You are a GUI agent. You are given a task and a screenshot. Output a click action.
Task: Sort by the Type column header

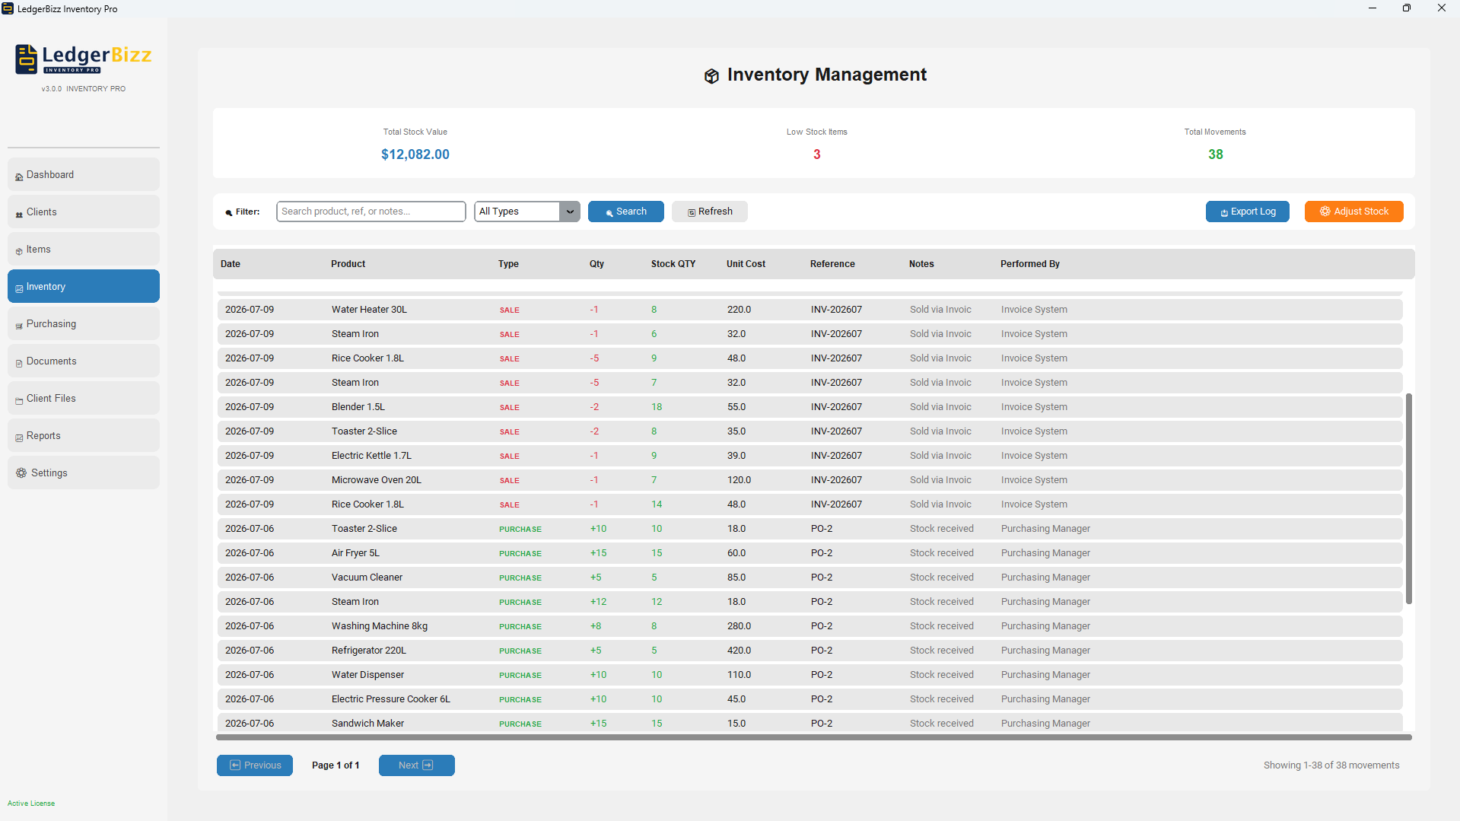point(508,264)
